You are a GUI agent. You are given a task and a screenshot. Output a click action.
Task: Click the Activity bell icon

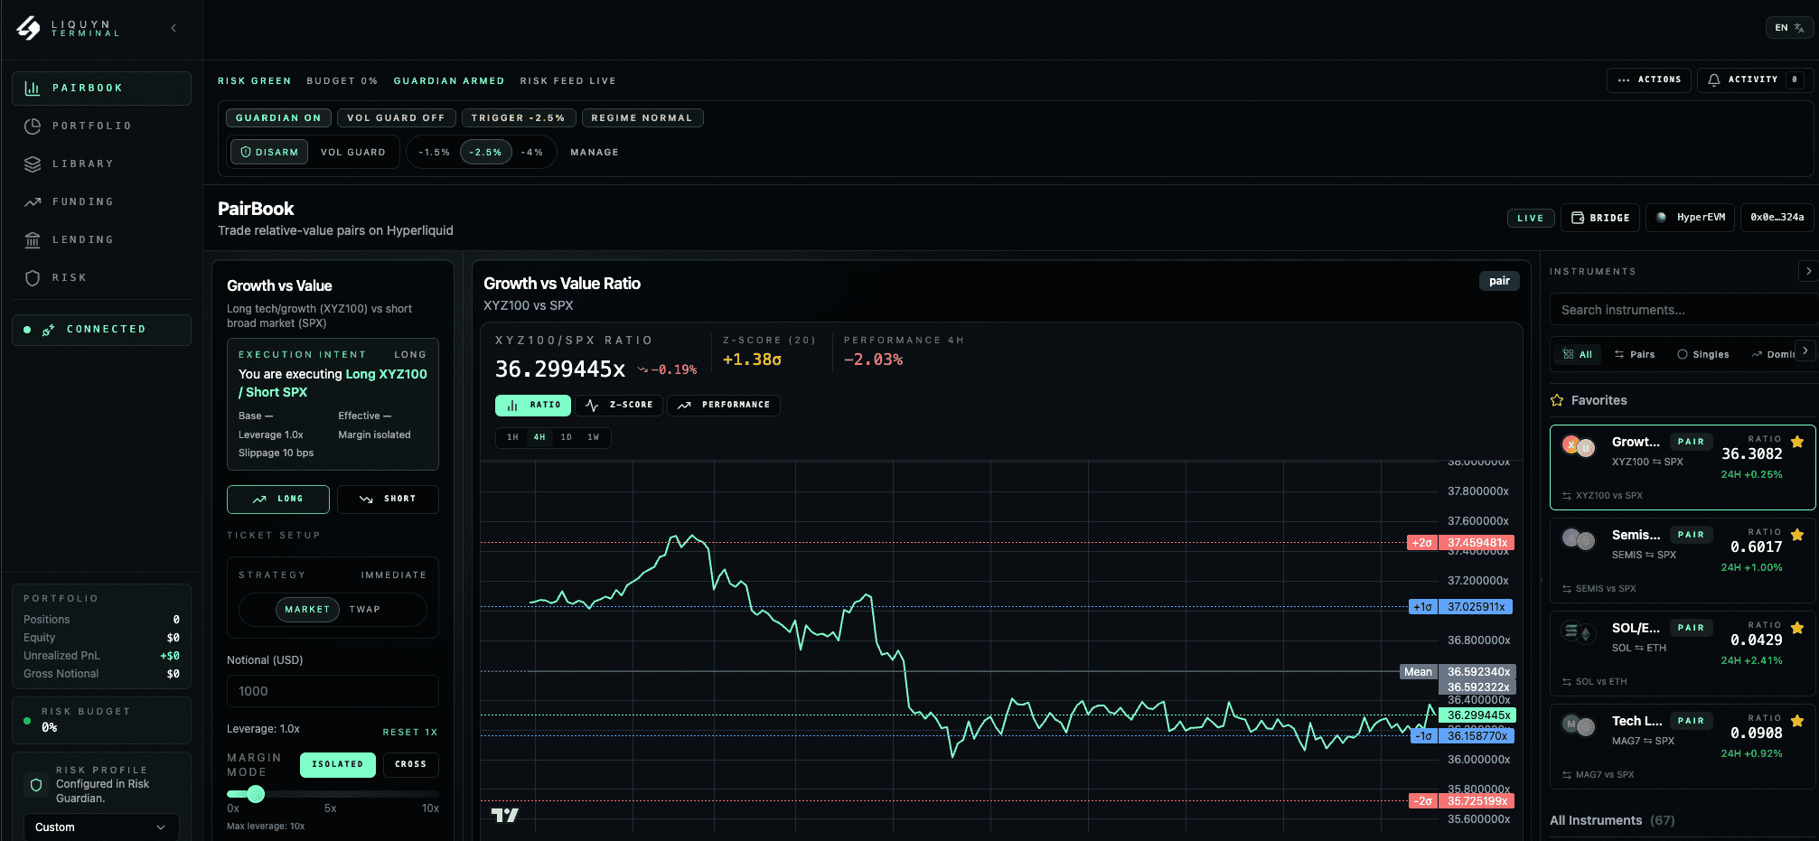point(1713,80)
